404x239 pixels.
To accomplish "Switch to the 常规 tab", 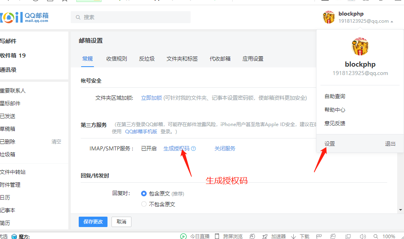I will [x=88, y=59].
